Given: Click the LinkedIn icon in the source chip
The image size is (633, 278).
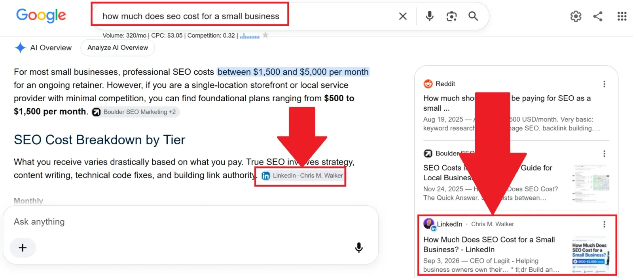Looking at the screenshot, I should (x=266, y=176).
